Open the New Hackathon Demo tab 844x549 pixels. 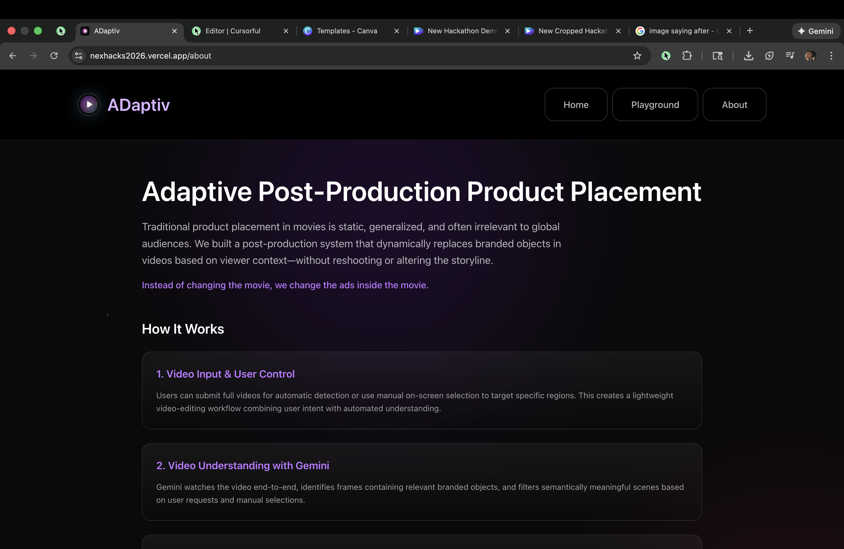pyautogui.click(x=461, y=31)
